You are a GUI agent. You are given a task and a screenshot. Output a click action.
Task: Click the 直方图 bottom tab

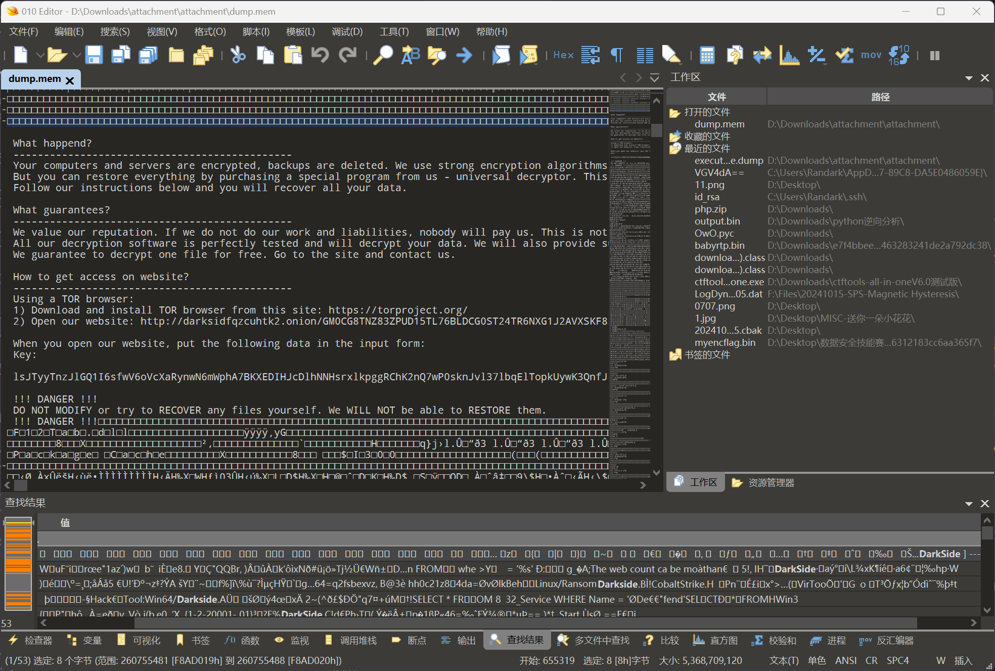click(x=715, y=640)
